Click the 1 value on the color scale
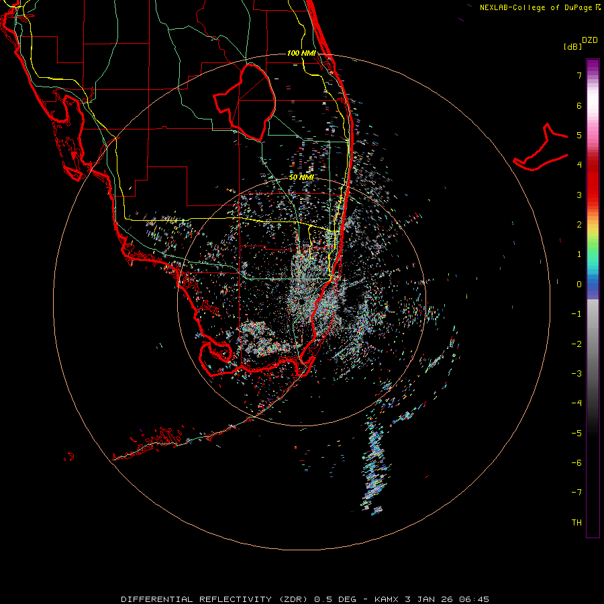 point(579,254)
